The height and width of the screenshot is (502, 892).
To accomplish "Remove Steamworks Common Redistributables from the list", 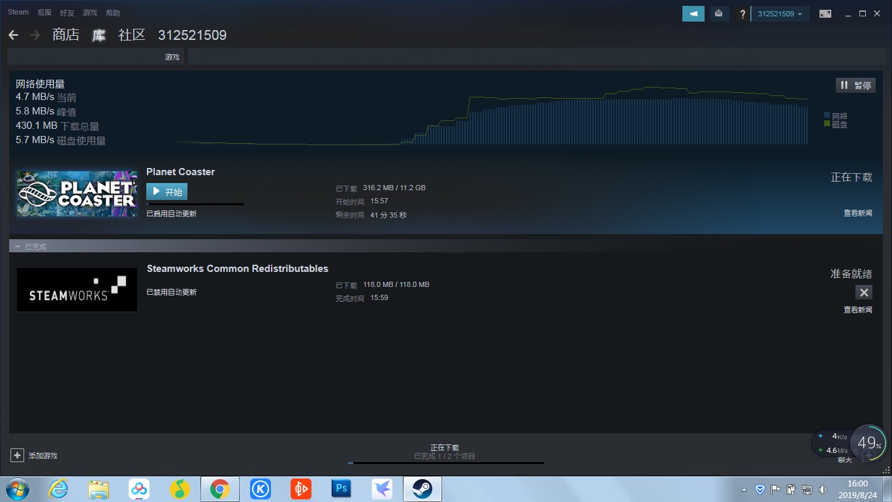I will [864, 292].
